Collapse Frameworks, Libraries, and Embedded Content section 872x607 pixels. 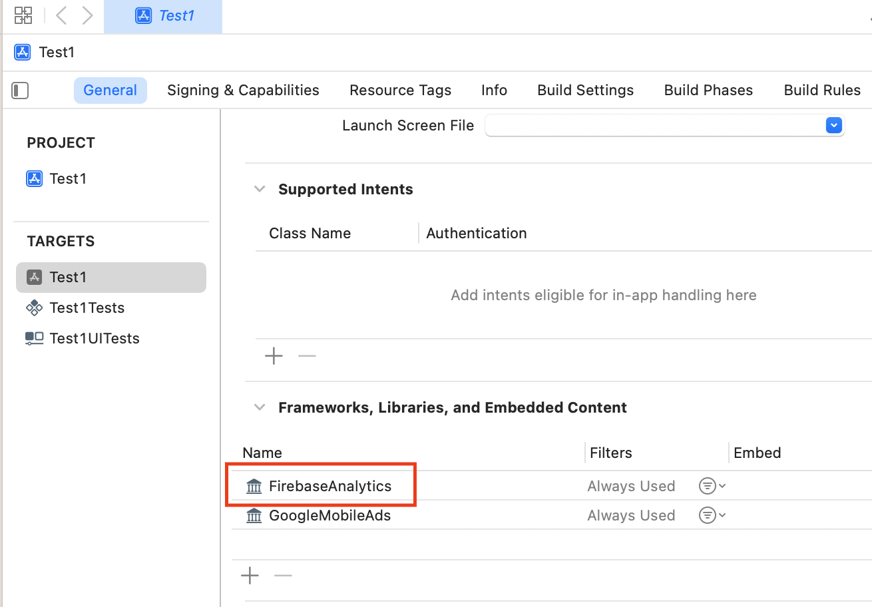tap(260, 407)
